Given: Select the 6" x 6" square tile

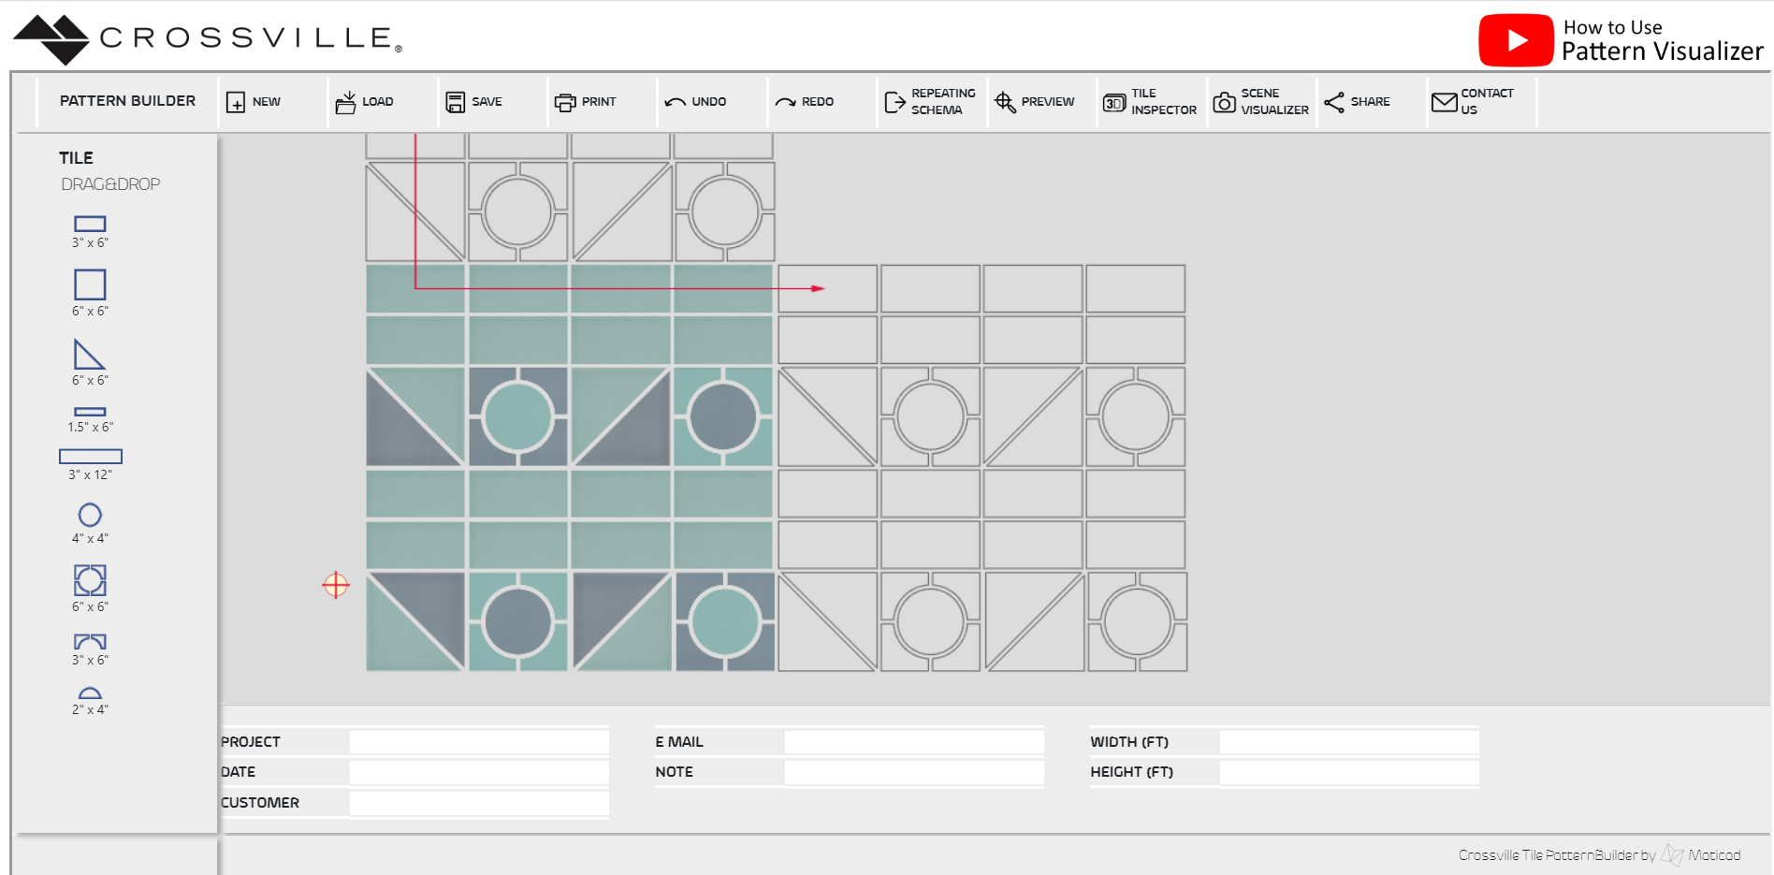Looking at the screenshot, I should [x=90, y=284].
